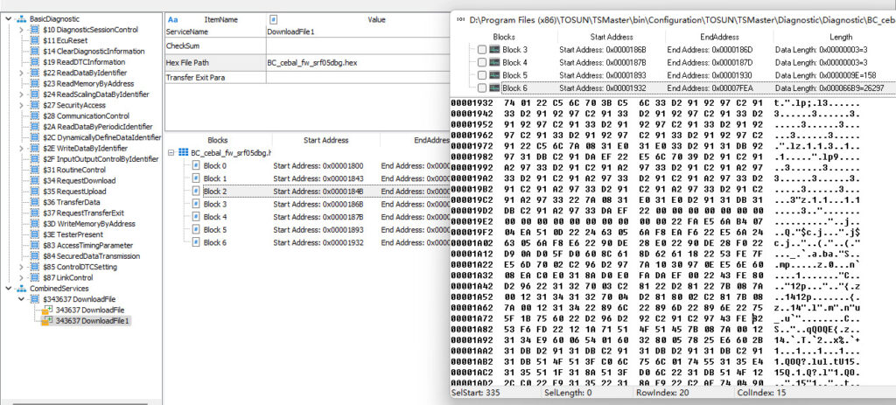Screen dimensions: 896x405
Task: Collapse the BC_cebal_fw_srf05dbg blocks tree
Action: tap(171, 153)
